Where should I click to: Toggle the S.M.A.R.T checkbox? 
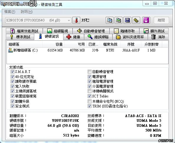click(x=12, y=72)
